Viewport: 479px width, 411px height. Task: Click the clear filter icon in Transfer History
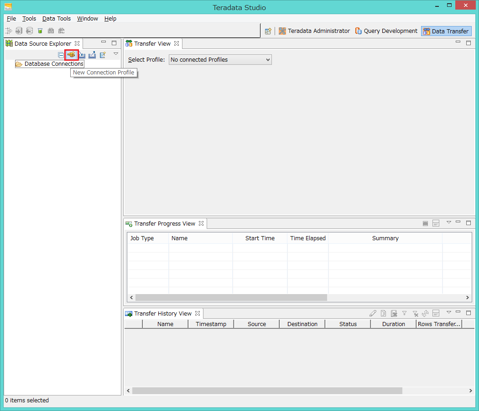click(415, 313)
